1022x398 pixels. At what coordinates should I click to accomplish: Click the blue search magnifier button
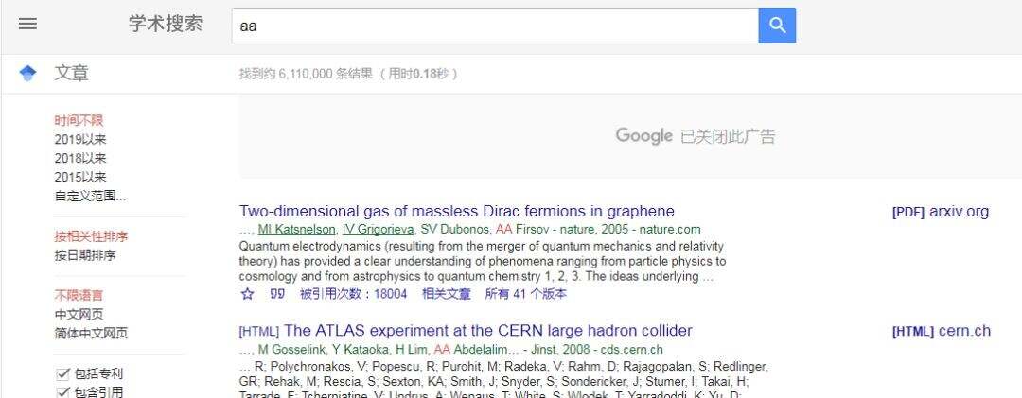[x=777, y=26]
